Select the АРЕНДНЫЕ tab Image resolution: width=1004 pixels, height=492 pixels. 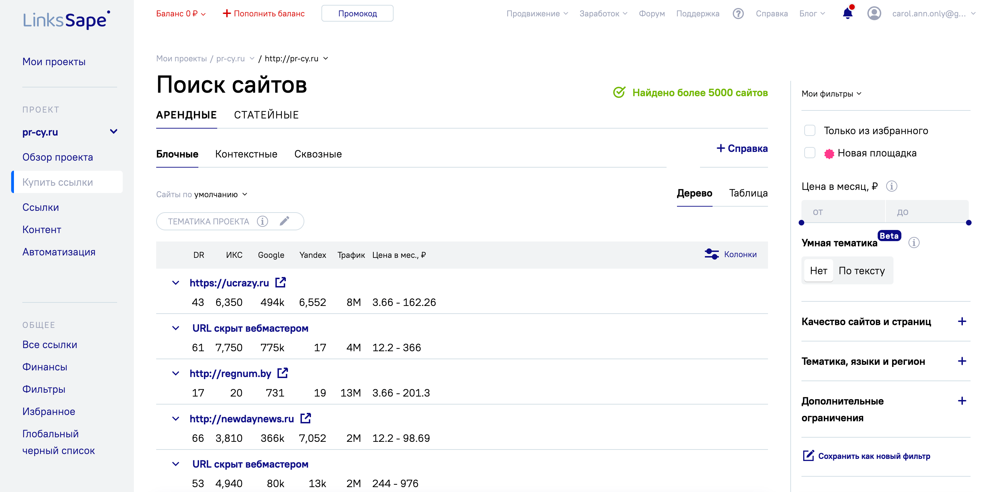[186, 115]
